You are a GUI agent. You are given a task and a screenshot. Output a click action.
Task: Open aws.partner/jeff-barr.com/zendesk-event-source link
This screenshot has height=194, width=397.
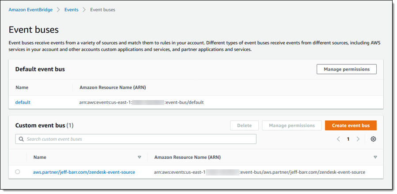coord(84,172)
